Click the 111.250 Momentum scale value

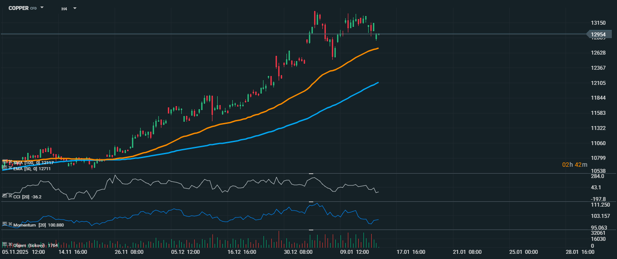pos(600,204)
